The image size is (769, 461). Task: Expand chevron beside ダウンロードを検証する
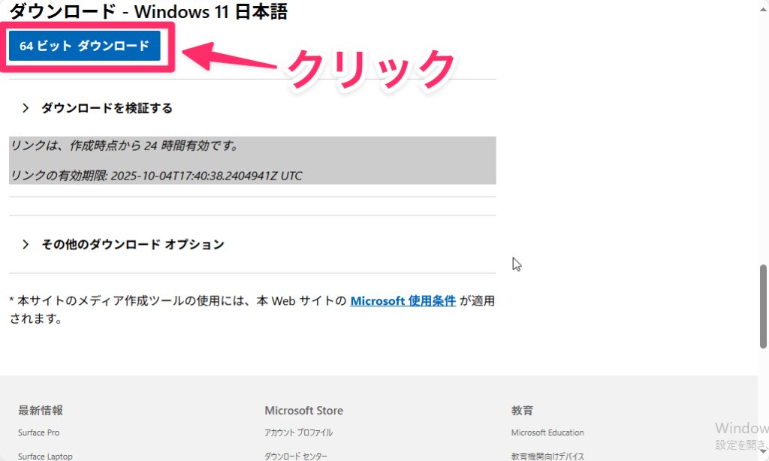click(x=26, y=108)
